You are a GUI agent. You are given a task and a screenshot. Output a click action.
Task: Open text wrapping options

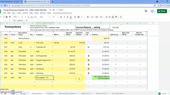(97, 17)
